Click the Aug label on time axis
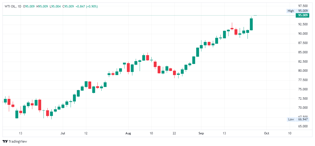 pyautogui.click(x=128, y=133)
